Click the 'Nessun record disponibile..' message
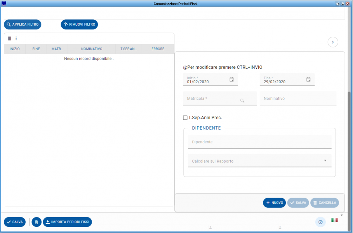The width and height of the screenshot is (353, 233). pyautogui.click(x=89, y=59)
